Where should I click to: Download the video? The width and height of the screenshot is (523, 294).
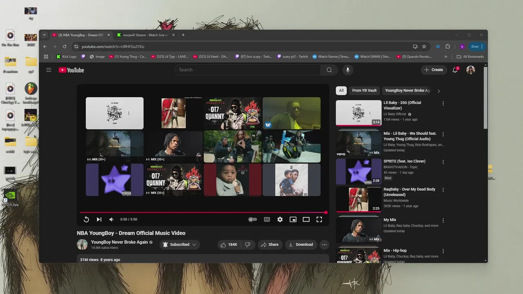(301, 245)
